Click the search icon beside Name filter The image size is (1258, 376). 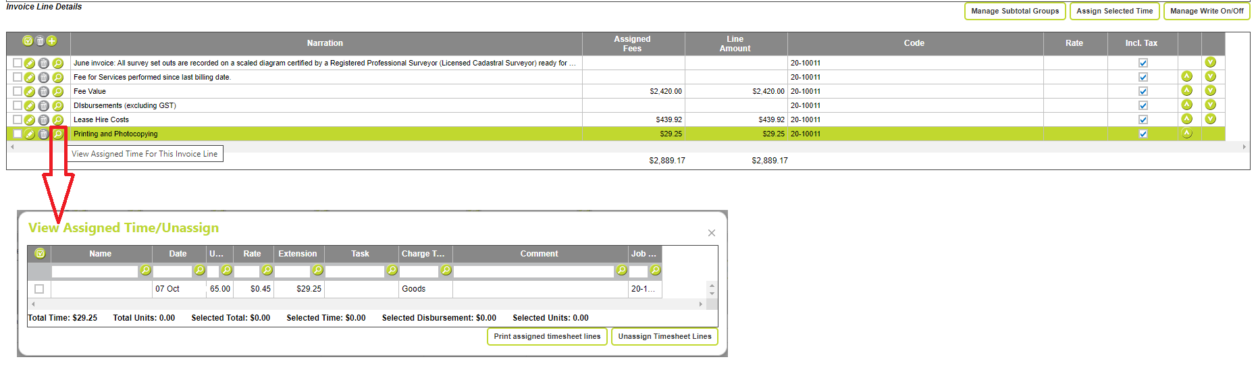(145, 271)
